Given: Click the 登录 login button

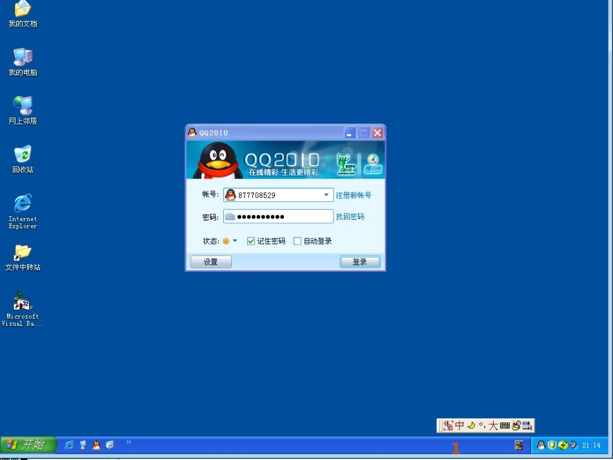Looking at the screenshot, I should (359, 262).
